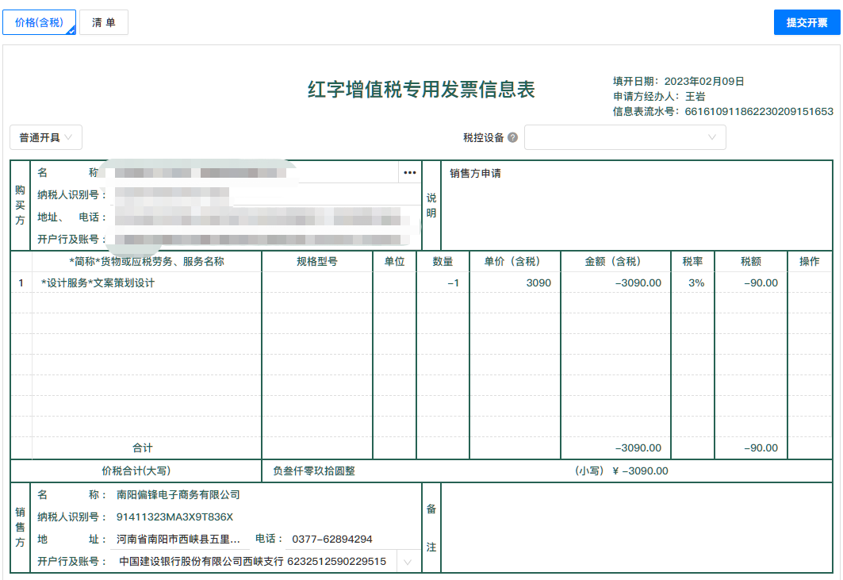Expand the 普通开具 dropdown
843x580 pixels.
[x=46, y=138]
